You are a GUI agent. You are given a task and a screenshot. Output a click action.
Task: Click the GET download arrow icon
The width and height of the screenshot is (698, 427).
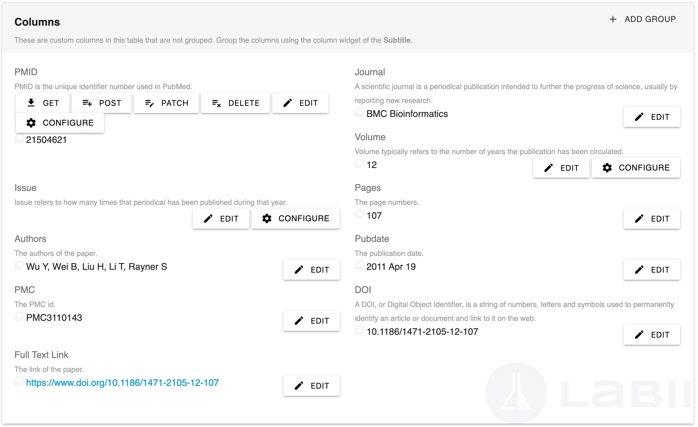tap(31, 103)
